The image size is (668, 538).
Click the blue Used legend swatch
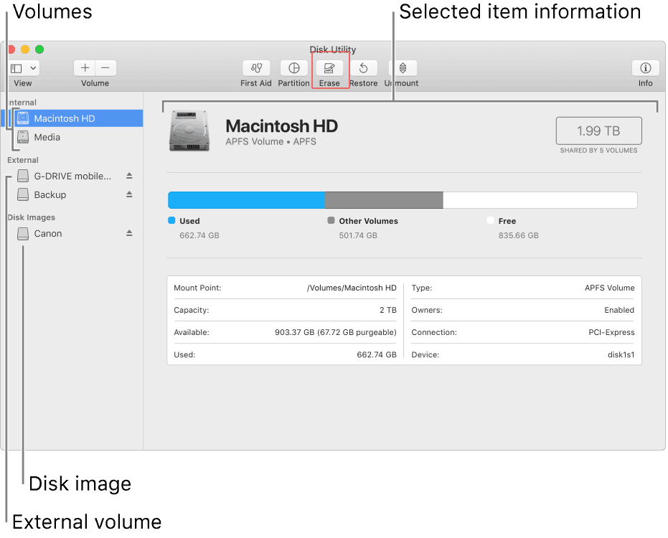click(x=171, y=220)
